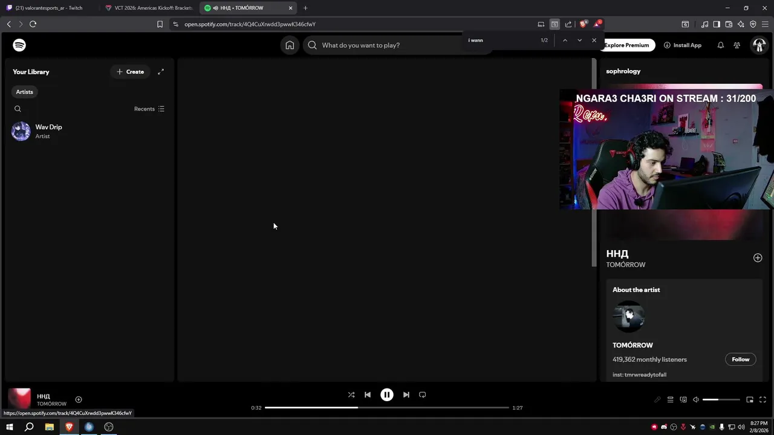This screenshot has width=774, height=435.
Task: Toggle repeat mode
Action: [423, 395]
